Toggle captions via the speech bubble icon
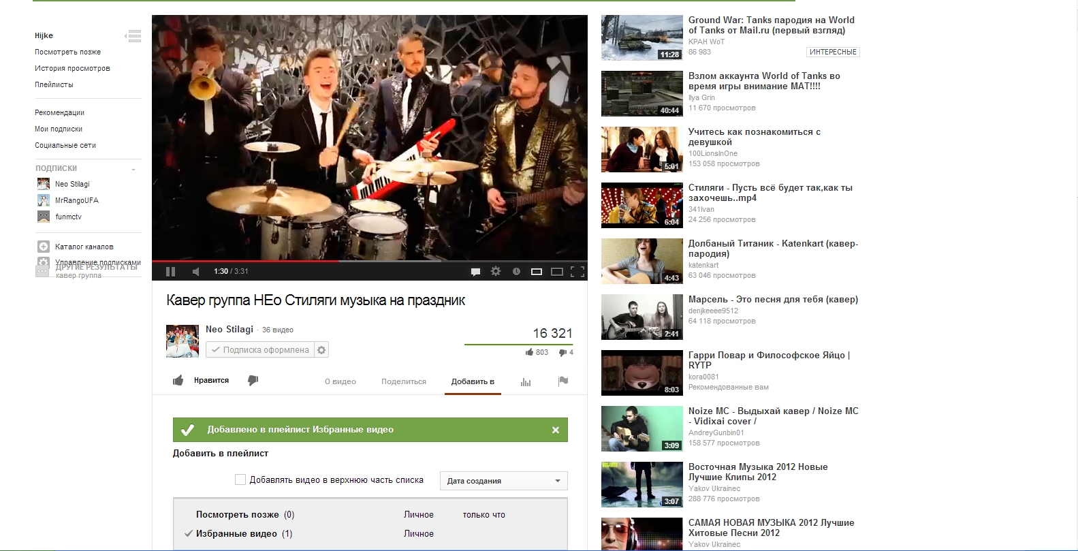1078x551 pixels. [475, 271]
